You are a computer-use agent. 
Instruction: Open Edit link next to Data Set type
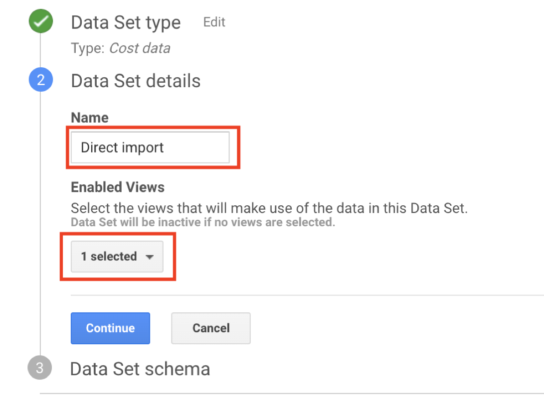coord(214,22)
